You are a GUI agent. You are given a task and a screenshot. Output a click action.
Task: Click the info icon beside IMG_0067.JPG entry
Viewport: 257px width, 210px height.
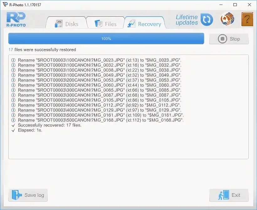pos(13,95)
